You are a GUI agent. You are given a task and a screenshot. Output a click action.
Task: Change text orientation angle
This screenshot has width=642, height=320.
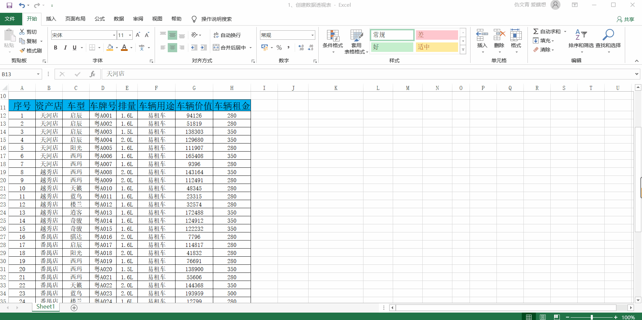(194, 35)
